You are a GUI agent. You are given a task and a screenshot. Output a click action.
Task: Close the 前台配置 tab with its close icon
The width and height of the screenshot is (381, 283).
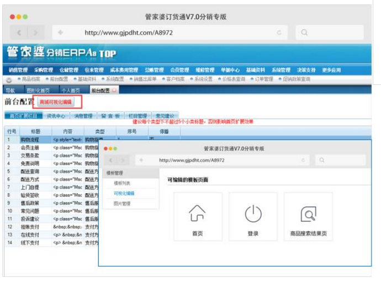click(x=114, y=90)
